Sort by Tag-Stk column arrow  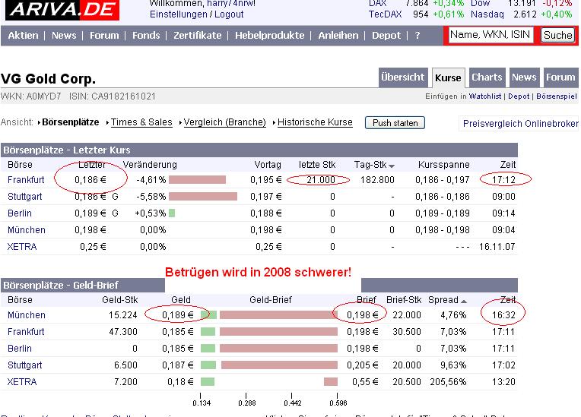(392, 166)
